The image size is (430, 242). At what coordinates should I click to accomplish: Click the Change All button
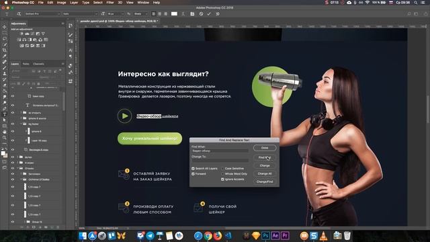265,173
